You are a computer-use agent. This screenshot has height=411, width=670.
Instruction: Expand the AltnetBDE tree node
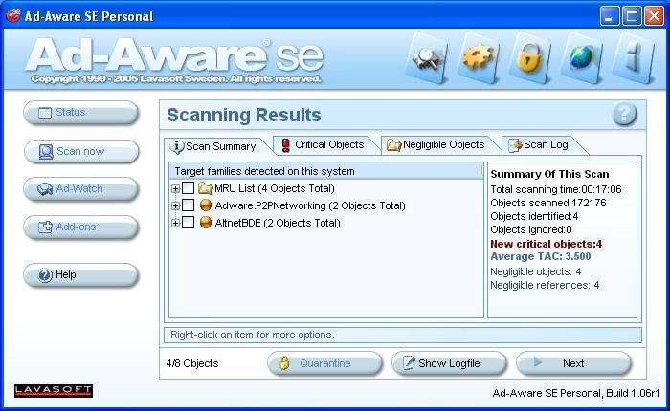175,223
